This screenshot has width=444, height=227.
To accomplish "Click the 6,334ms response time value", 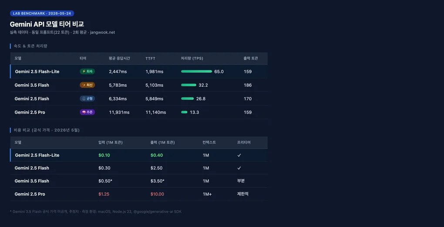I will point(118,99).
